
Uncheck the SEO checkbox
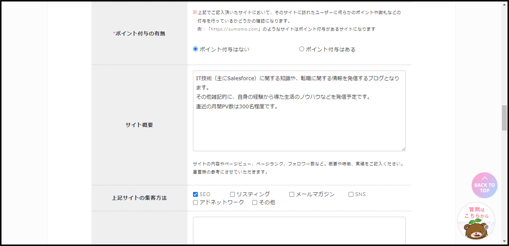pyautogui.click(x=196, y=194)
